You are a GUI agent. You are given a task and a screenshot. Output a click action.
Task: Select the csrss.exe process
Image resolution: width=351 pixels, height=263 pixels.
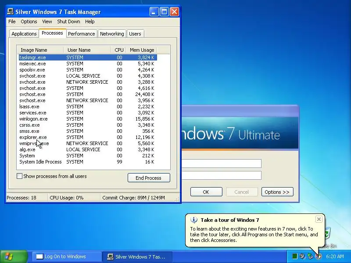coord(88,125)
